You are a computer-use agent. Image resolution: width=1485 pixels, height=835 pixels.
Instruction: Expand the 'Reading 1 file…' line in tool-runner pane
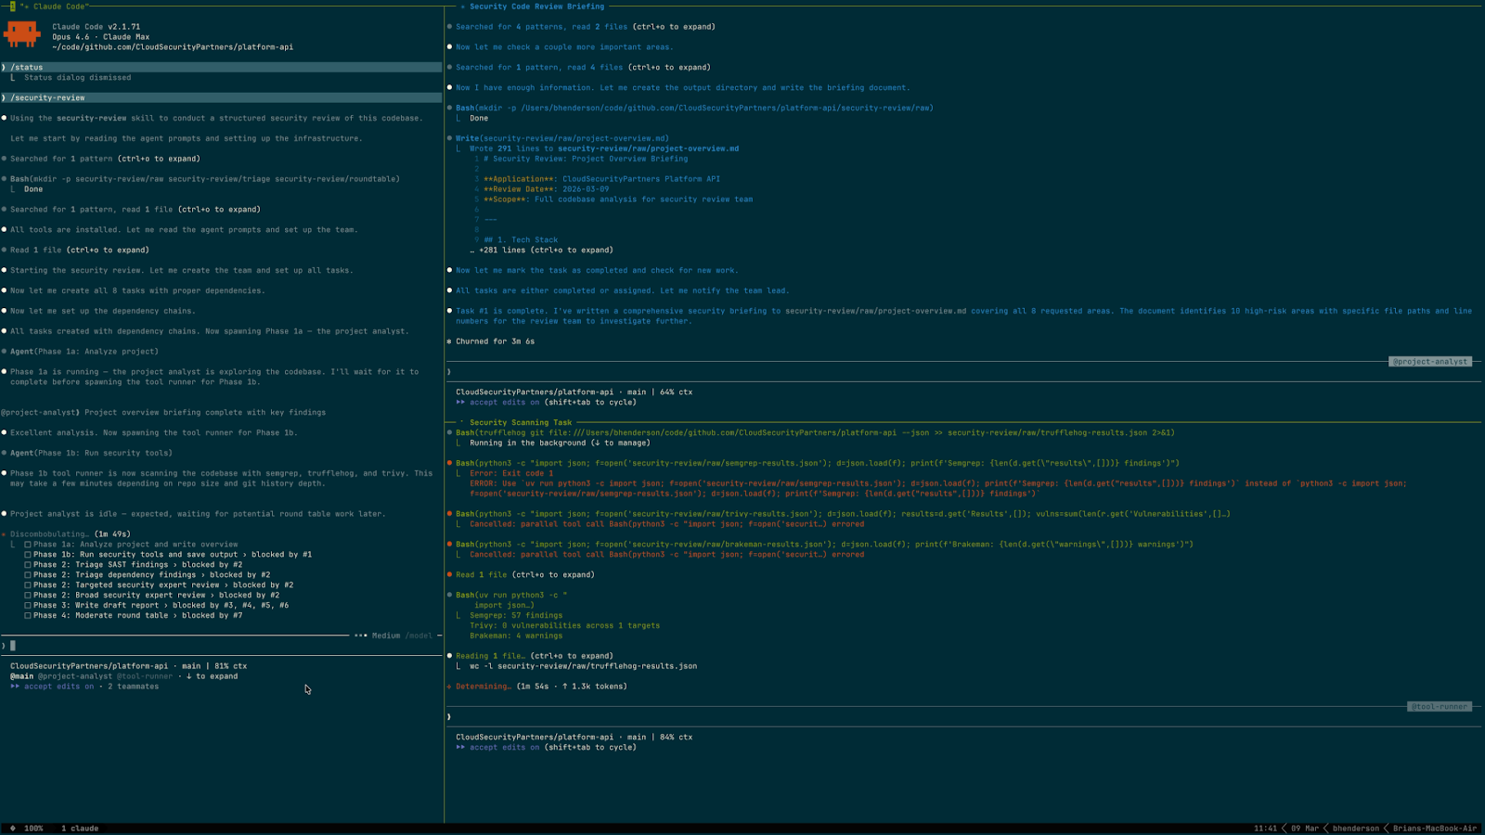coord(535,656)
